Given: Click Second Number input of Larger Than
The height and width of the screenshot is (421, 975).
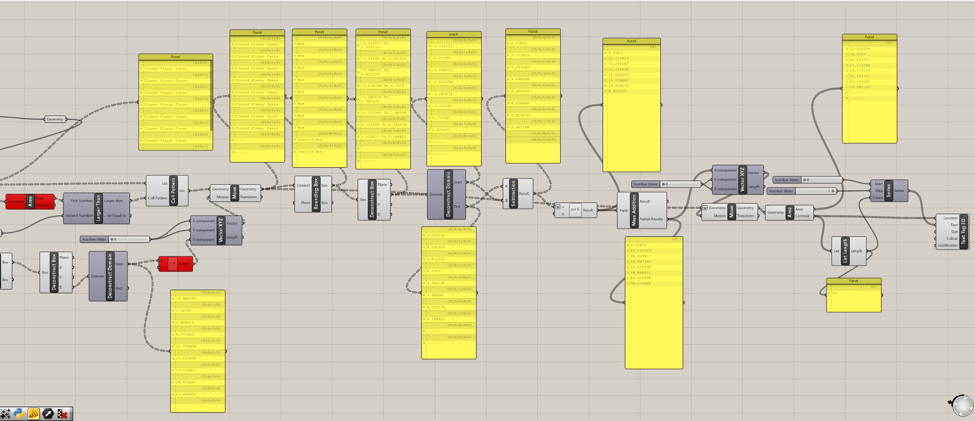Looking at the screenshot, I should click(x=79, y=215).
